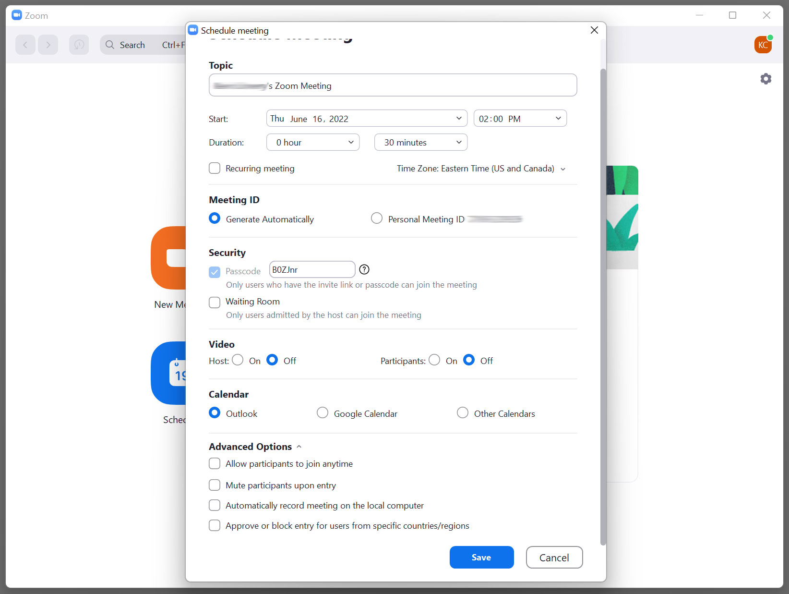This screenshot has height=594, width=789.
Task: Click the blue Schedule calendar icon
Action: (x=168, y=373)
